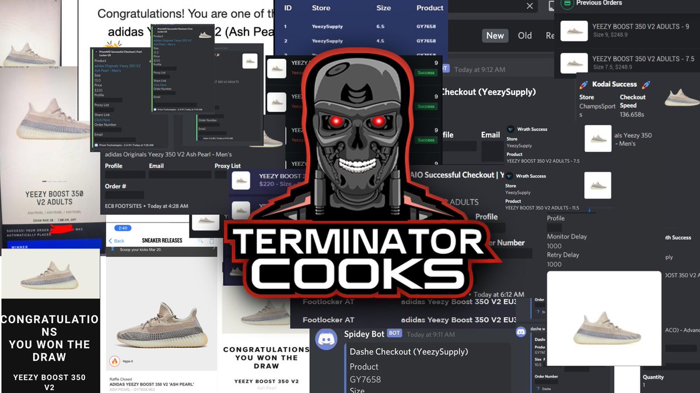Click the rocket icon in the Kodai Success message
This screenshot has height=393, width=700.
tap(583, 84)
